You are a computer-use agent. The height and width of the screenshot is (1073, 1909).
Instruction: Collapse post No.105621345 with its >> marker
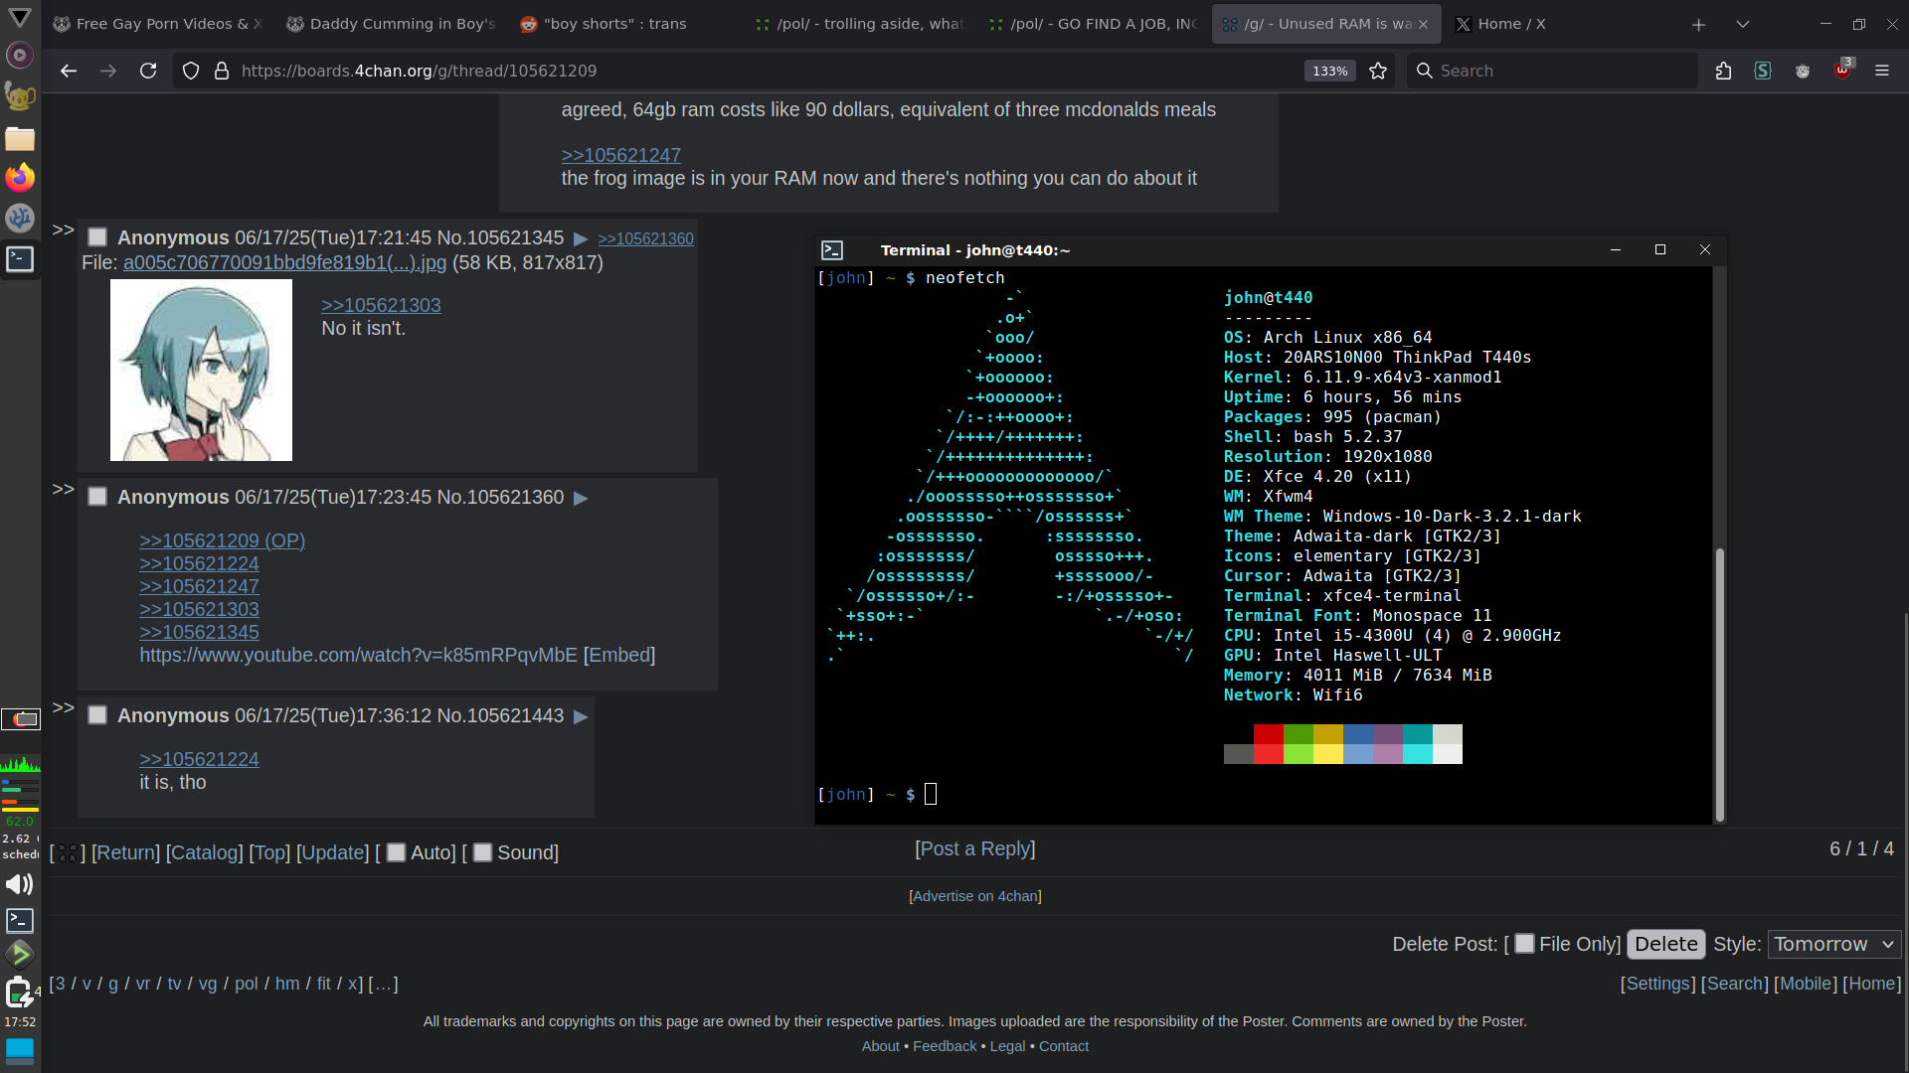pyautogui.click(x=63, y=230)
